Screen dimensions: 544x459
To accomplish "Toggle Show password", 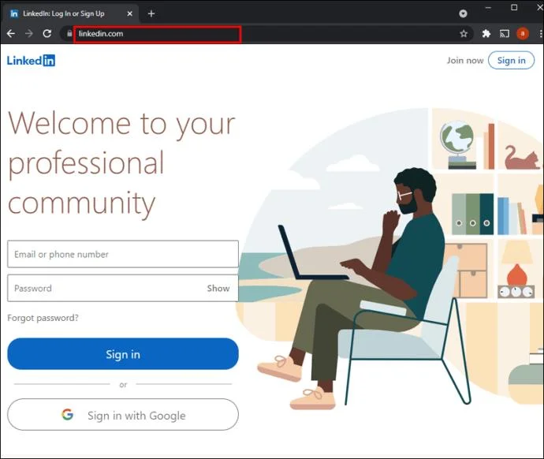I will click(218, 288).
